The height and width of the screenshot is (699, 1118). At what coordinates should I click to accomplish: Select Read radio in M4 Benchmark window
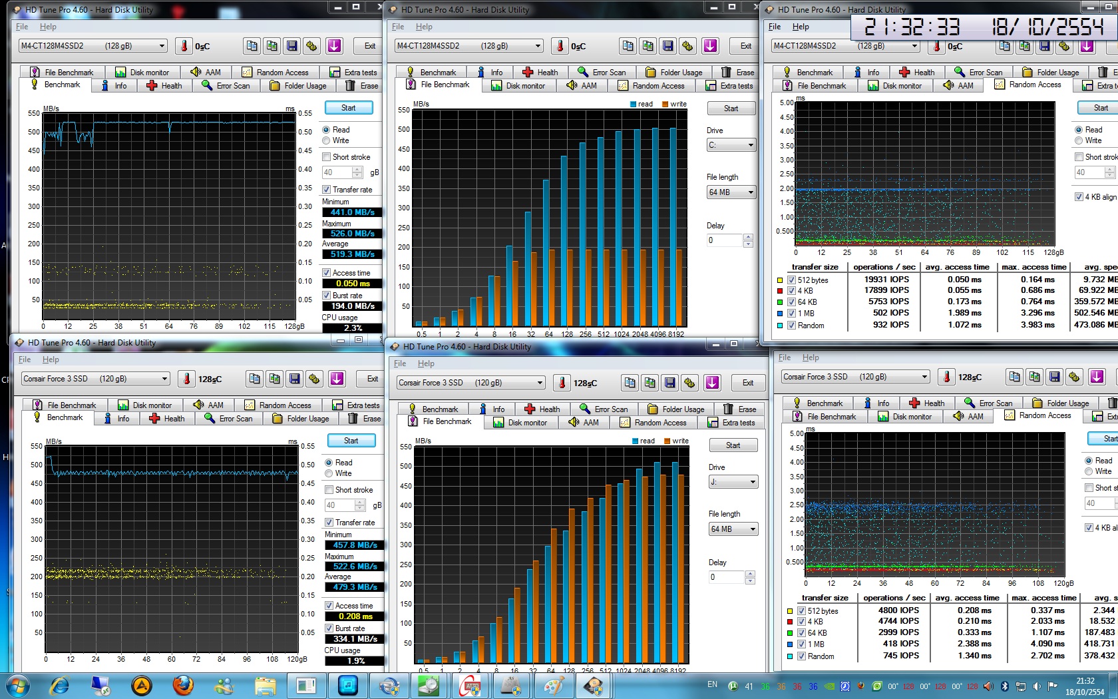point(326,130)
